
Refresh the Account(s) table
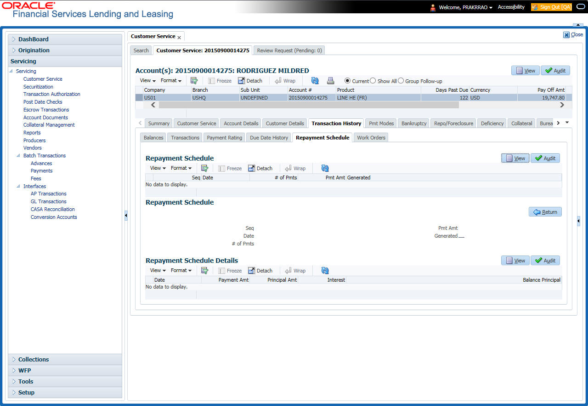pos(315,81)
